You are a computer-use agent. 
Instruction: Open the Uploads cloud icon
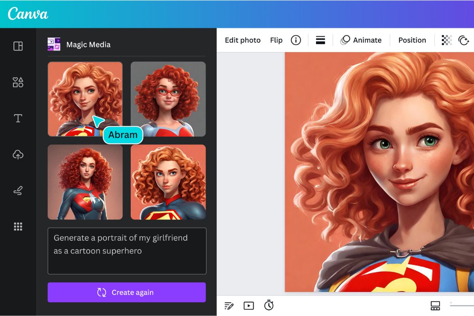pos(18,154)
